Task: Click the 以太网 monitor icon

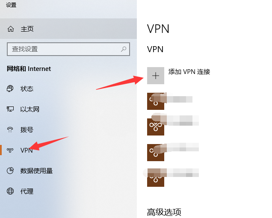Action: pyautogui.click(x=10, y=109)
